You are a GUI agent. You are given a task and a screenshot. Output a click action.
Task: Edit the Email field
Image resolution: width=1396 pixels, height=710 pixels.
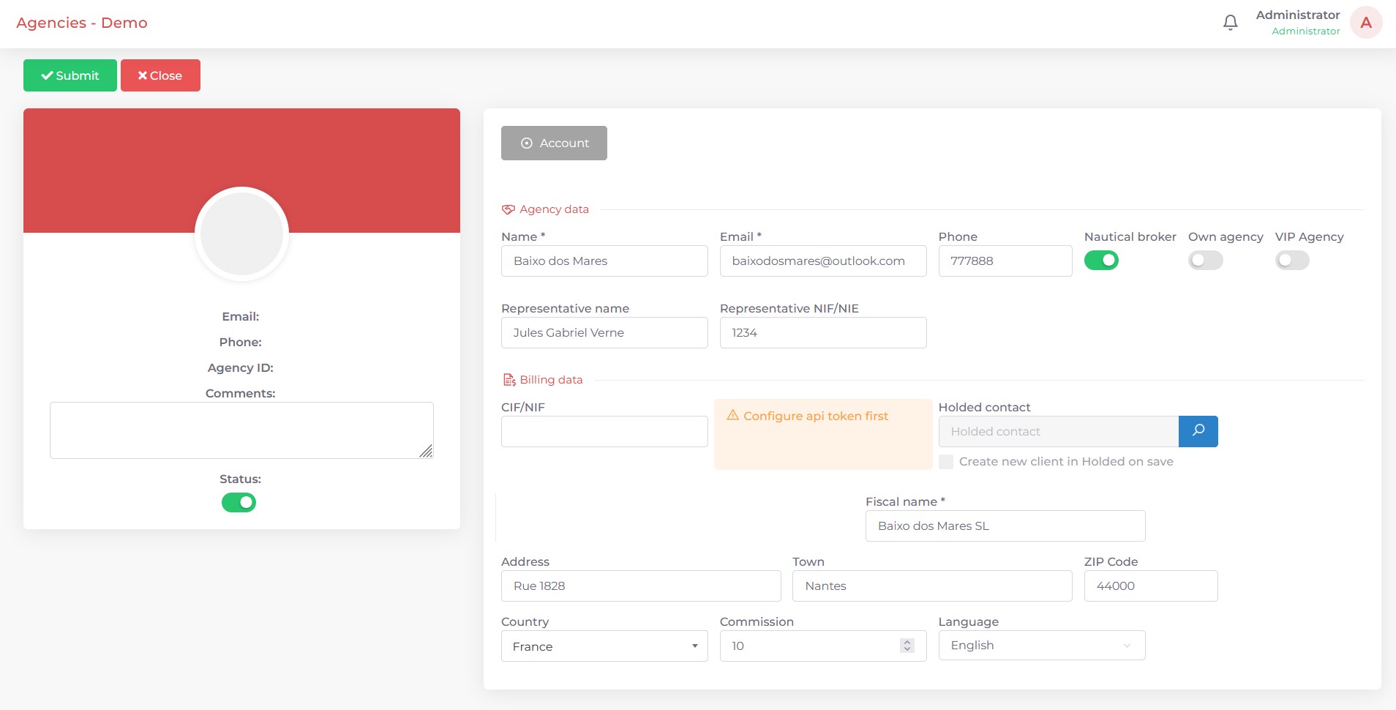[x=823, y=261]
